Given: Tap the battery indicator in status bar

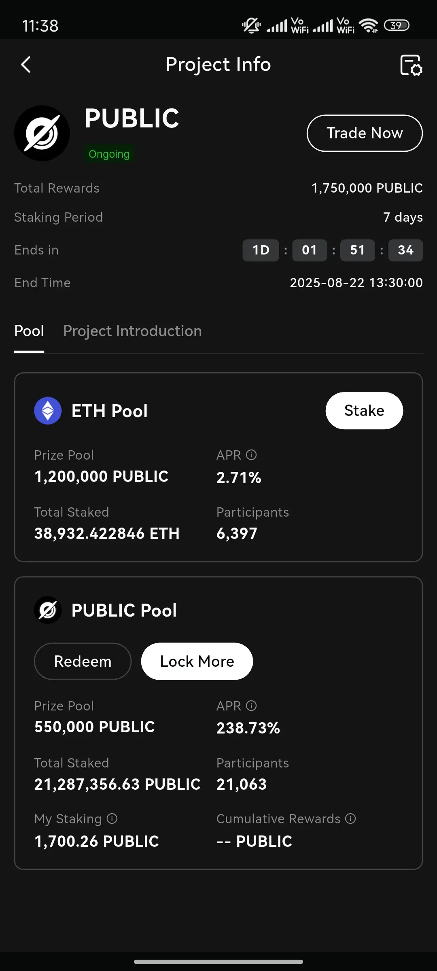Looking at the screenshot, I should coord(397,25).
